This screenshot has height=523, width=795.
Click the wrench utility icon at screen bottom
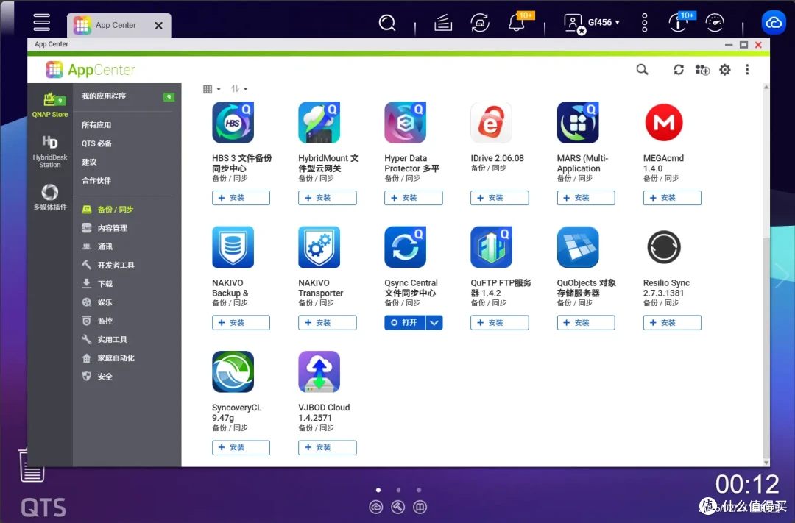[x=398, y=507]
